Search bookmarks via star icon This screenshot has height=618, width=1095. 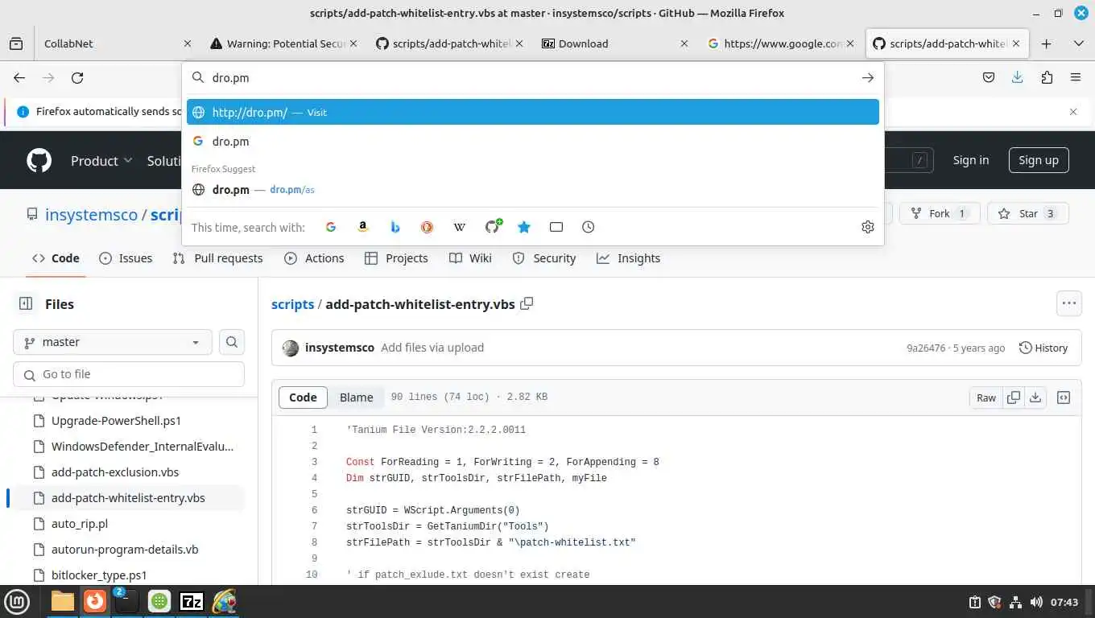(524, 227)
